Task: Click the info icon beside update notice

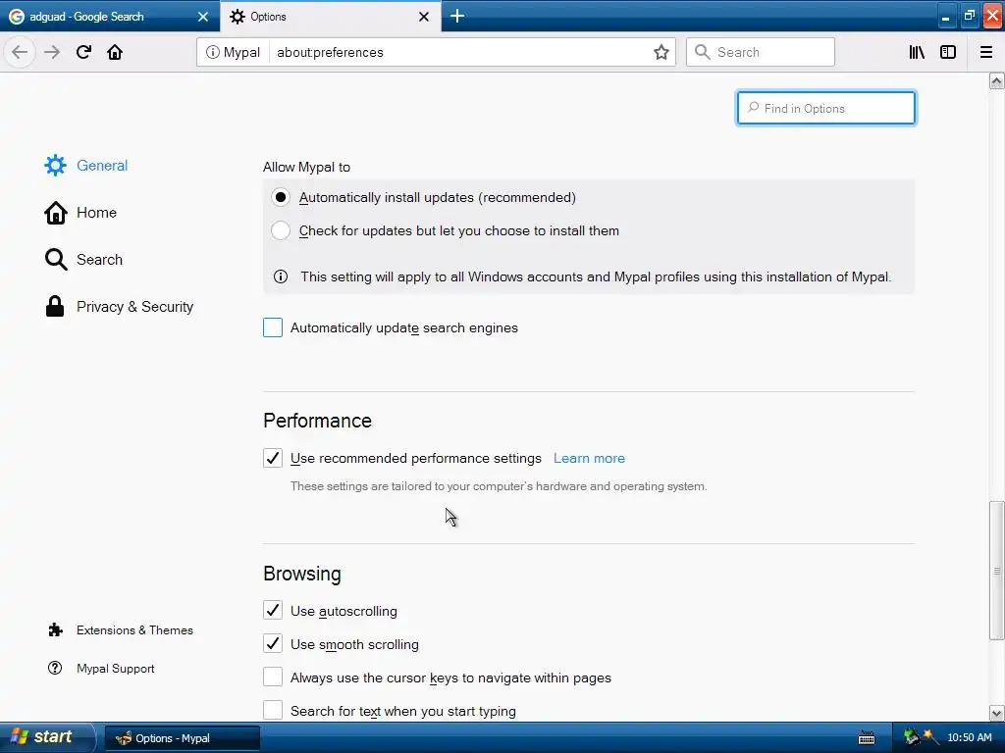Action: tap(280, 276)
